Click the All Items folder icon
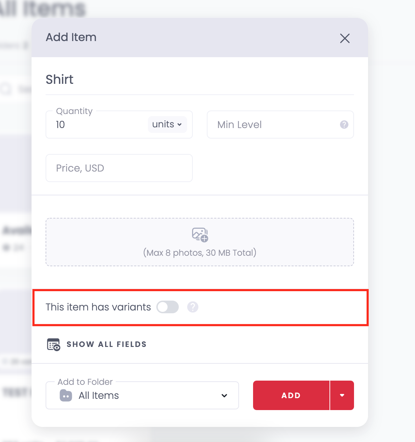415x442 pixels. [x=66, y=395]
